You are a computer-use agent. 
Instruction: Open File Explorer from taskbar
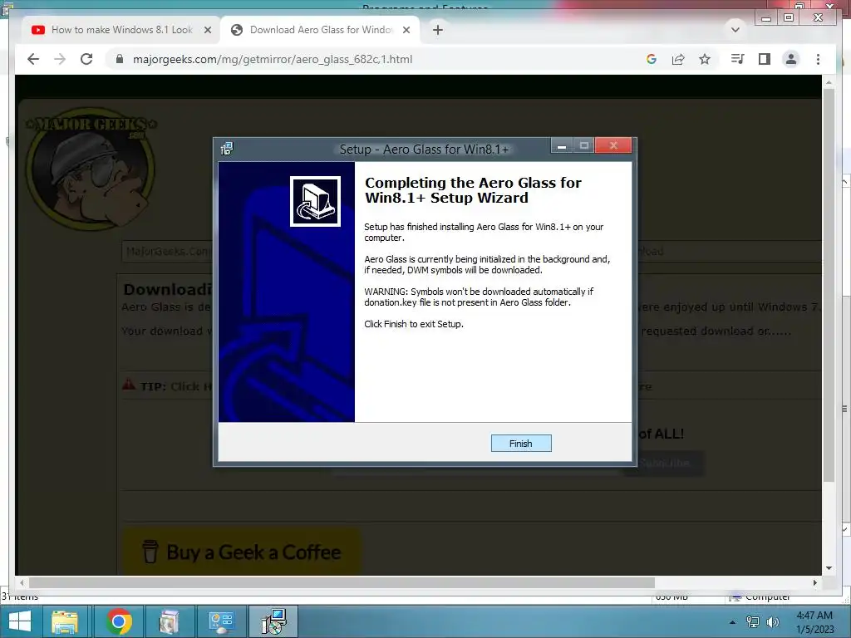click(65, 621)
